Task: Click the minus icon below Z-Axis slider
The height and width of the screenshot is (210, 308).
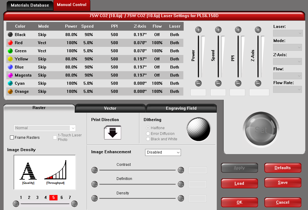Action: [x=258, y=83]
